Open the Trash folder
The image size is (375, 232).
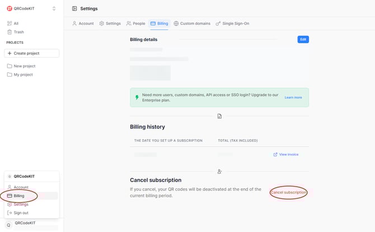coord(18,32)
